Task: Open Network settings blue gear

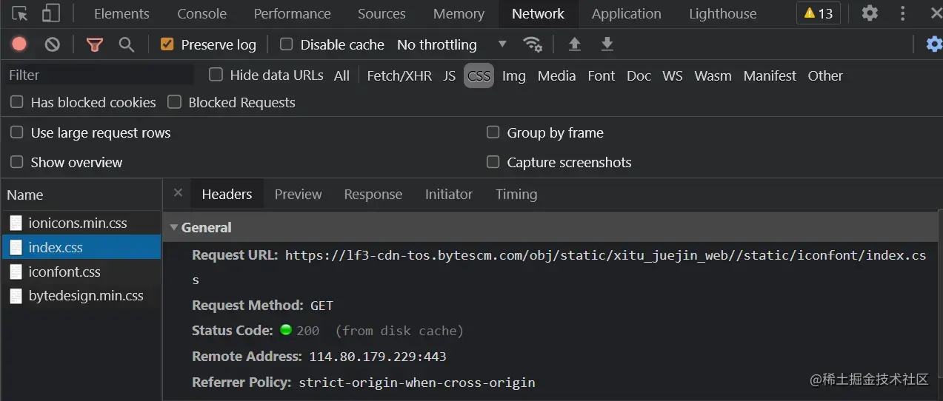Action: [934, 44]
